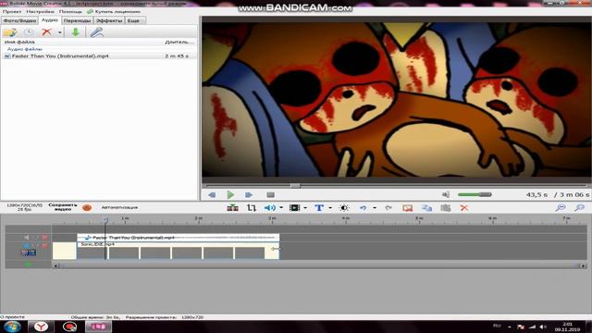The width and height of the screenshot is (592, 333).
Task: Delete the audio track with its red X
Action: 44,237
